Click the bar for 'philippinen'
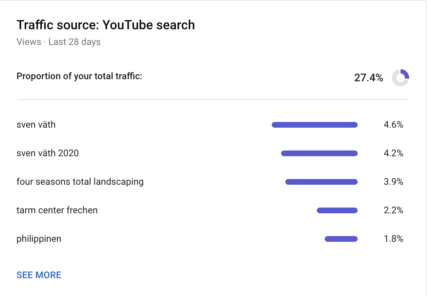The image size is (427, 296). pyautogui.click(x=341, y=239)
